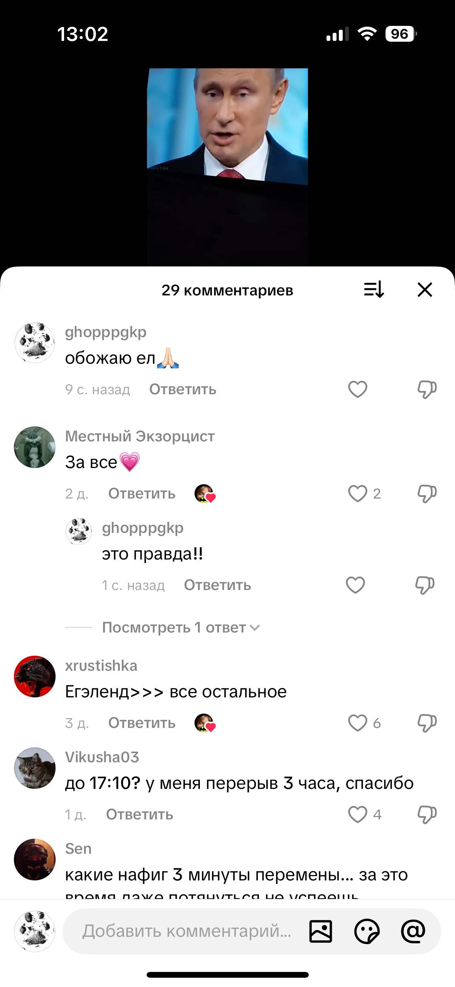Like xrustishka's Егэленд comment
Viewport: 455px width, 987px height.
tap(357, 723)
